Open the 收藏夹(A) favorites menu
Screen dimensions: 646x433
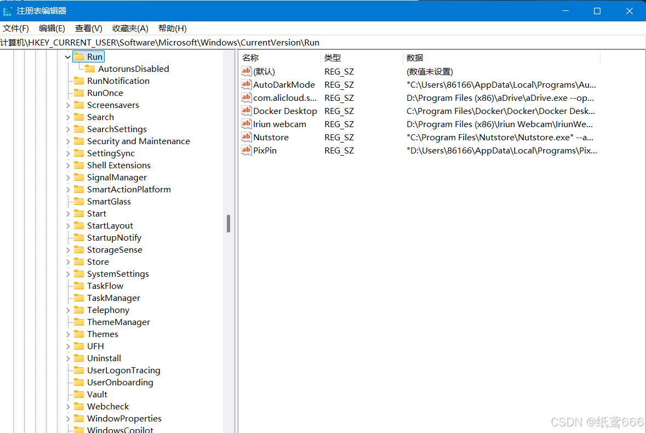click(x=130, y=29)
